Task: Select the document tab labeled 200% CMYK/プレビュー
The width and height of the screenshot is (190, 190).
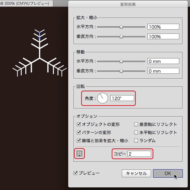Action: (26, 3)
